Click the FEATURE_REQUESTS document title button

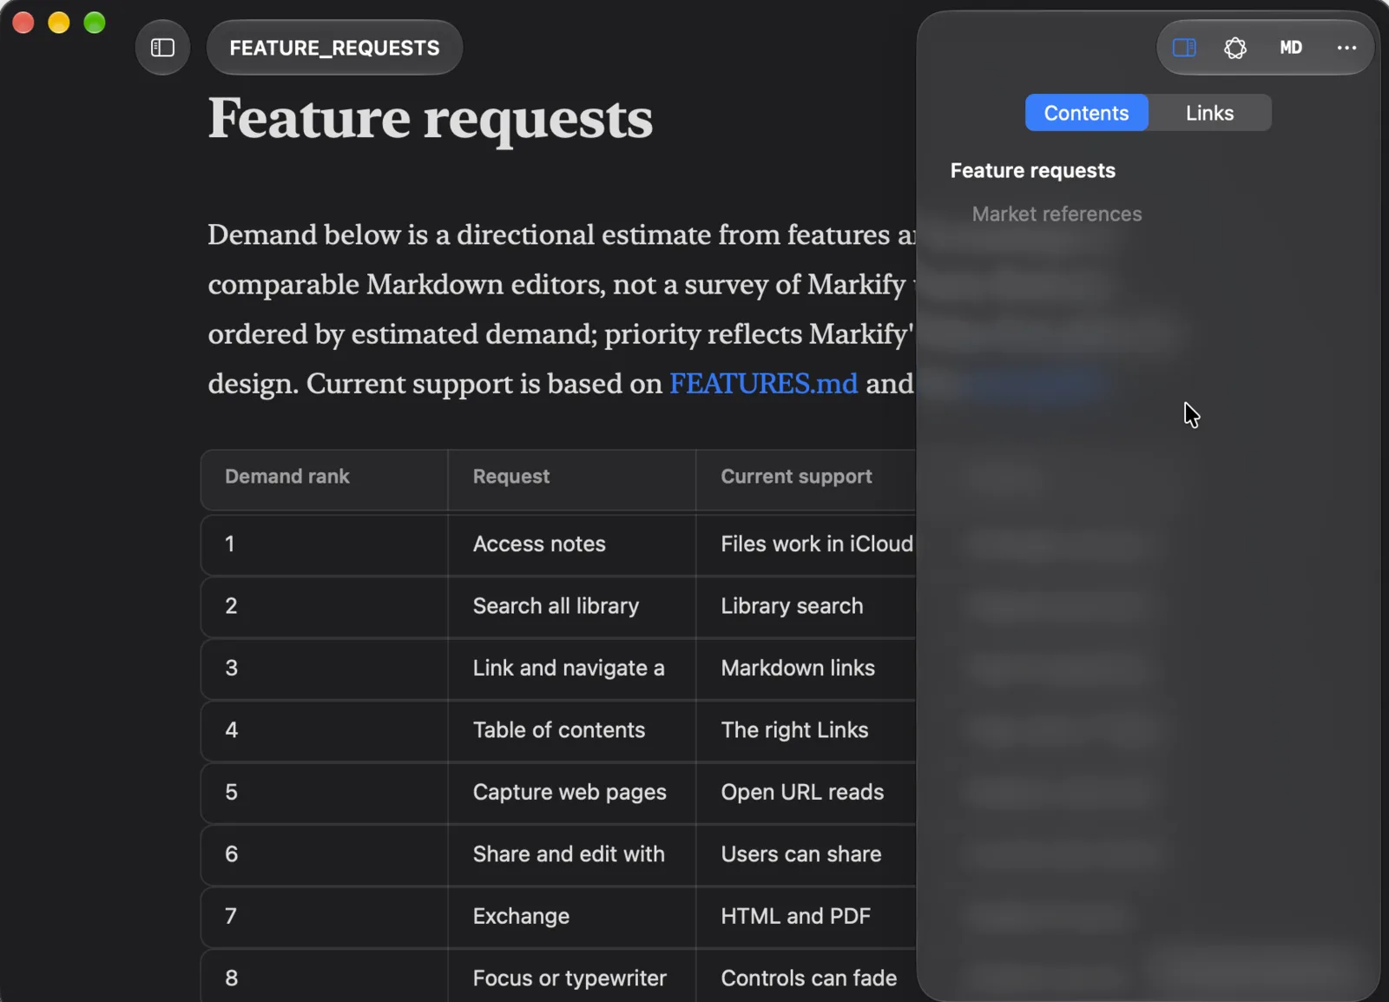[334, 48]
